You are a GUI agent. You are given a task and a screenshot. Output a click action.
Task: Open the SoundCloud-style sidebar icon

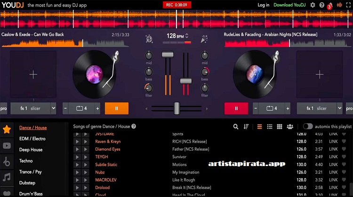coord(7,161)
